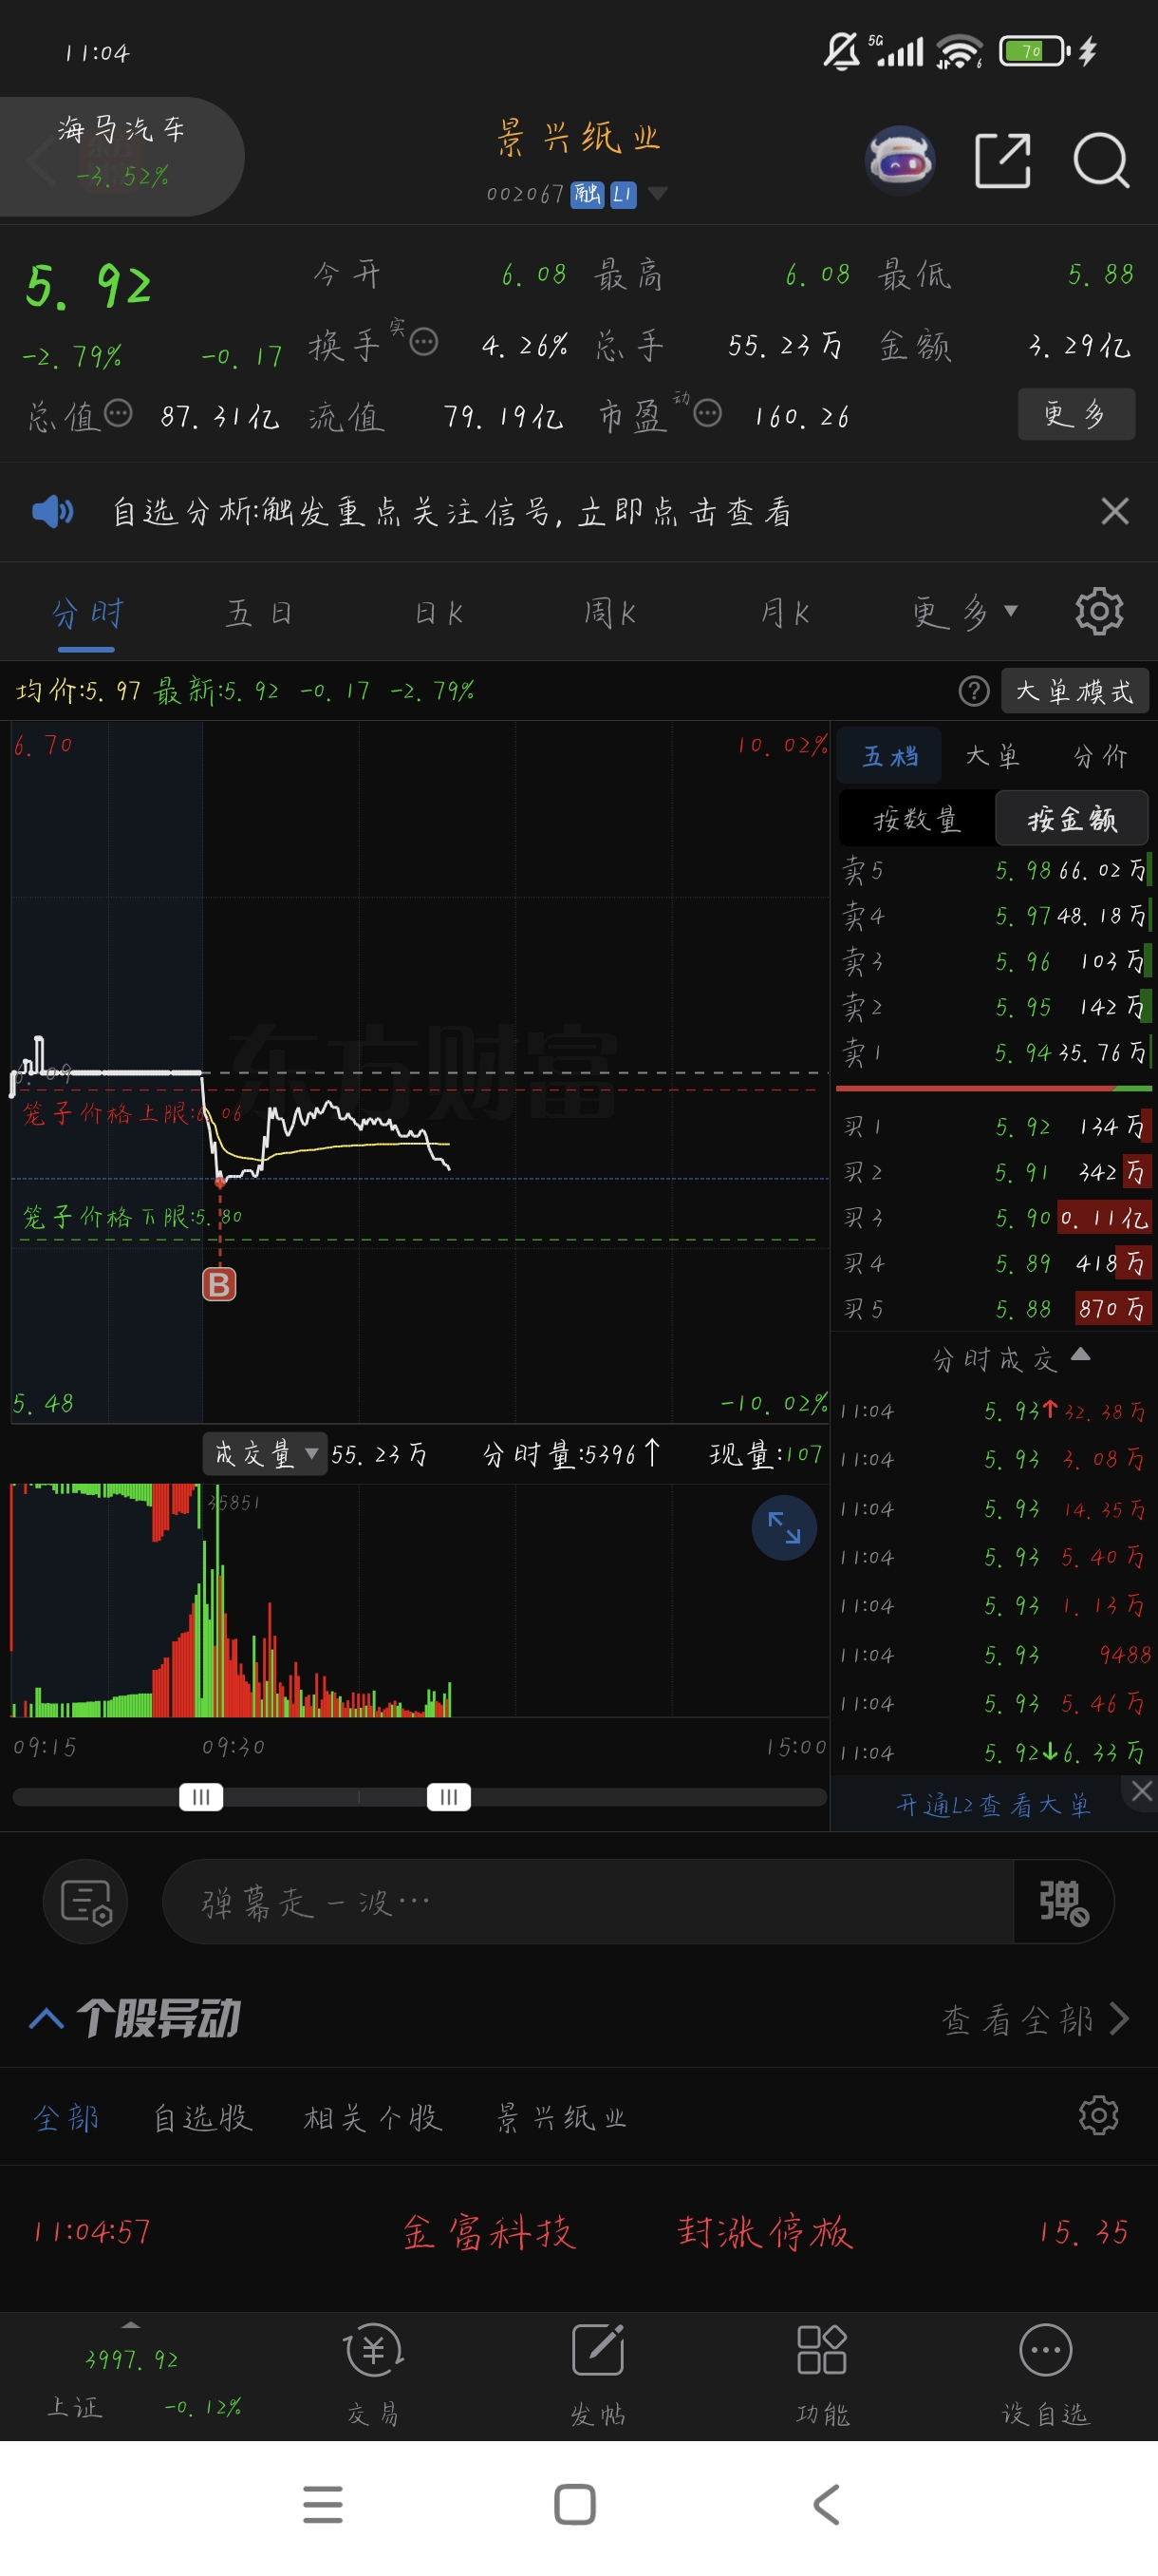Tap the Android recent apps menu button
This screenshot has width=1158, height=2576.
(x=323, y=2504)
